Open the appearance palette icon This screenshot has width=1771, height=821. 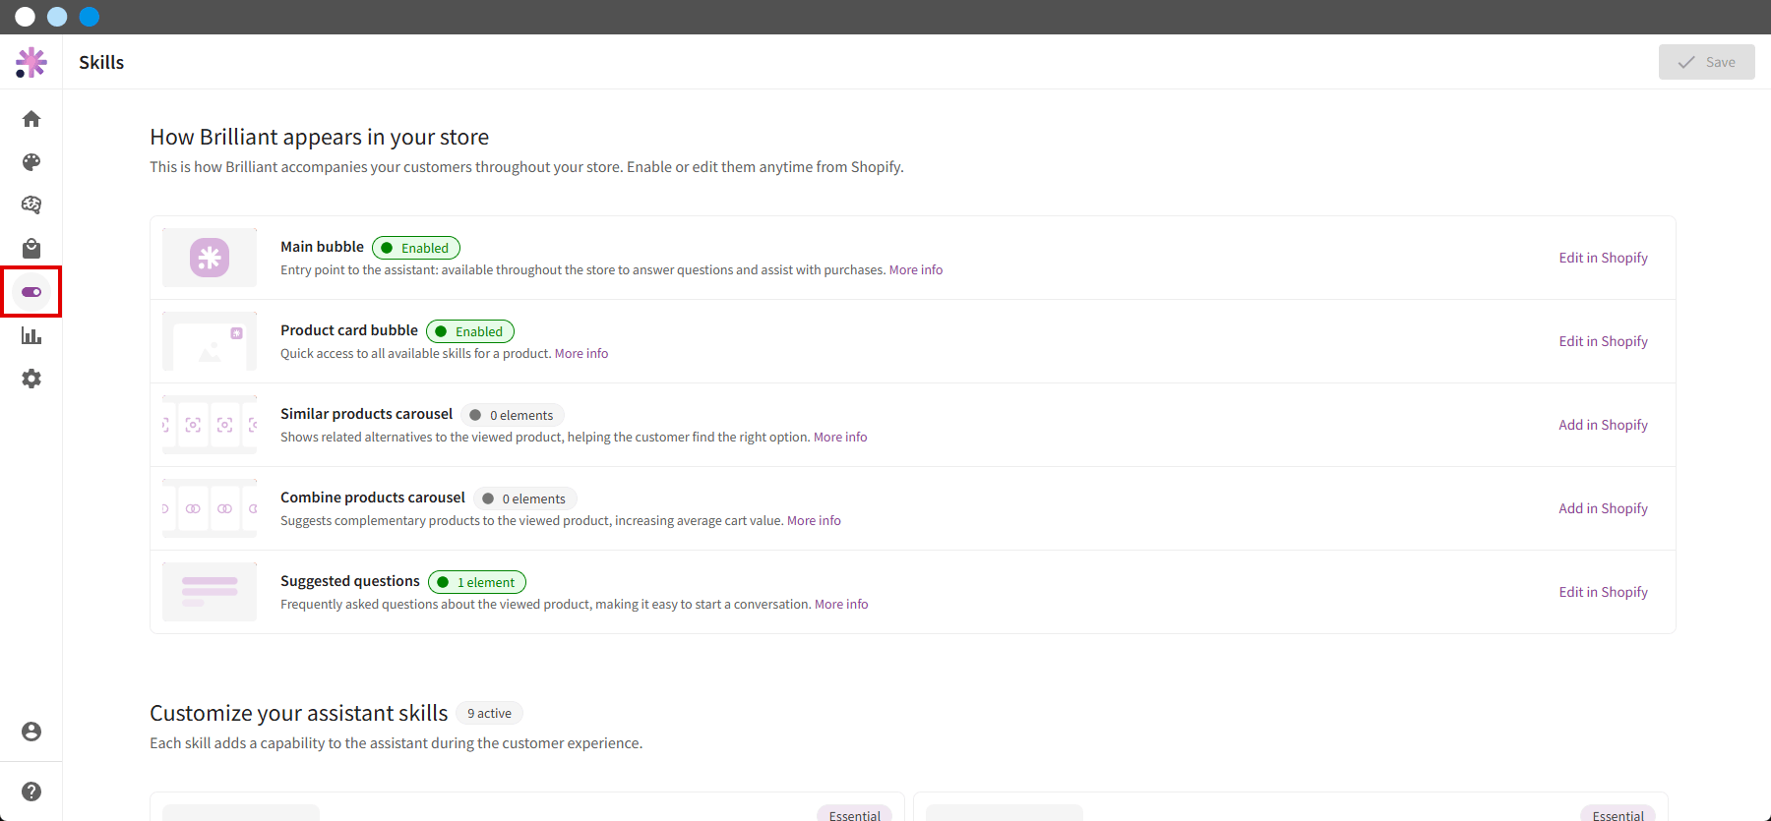[31, 162]
